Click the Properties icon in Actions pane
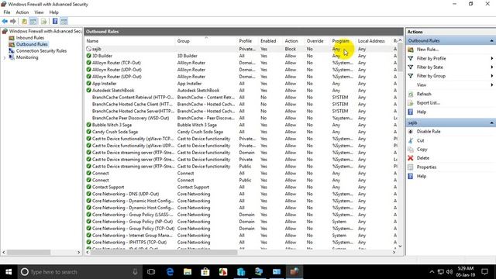This screenshot has width=496, height=279. (411, 167)
